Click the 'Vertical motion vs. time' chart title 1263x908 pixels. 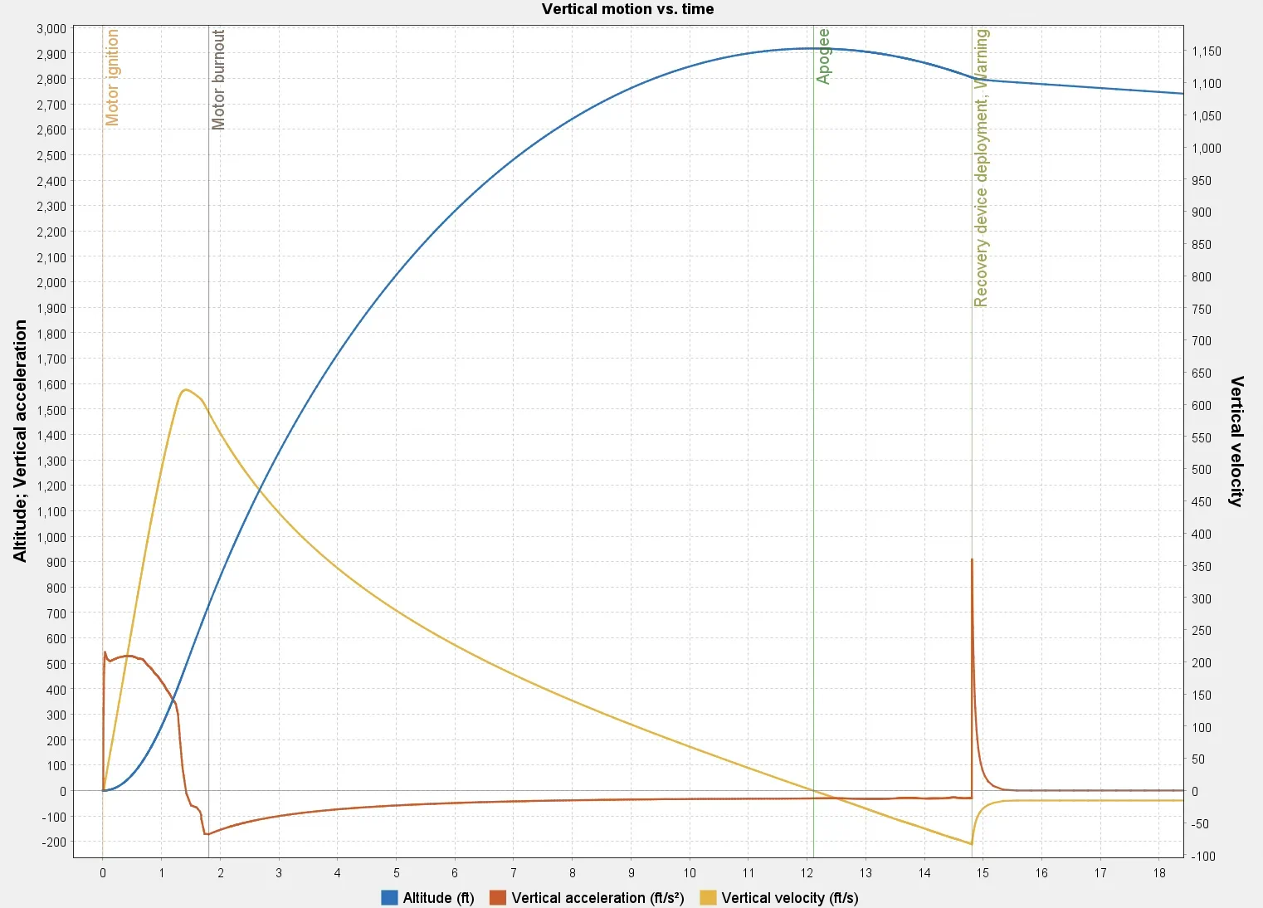(627, 9)
